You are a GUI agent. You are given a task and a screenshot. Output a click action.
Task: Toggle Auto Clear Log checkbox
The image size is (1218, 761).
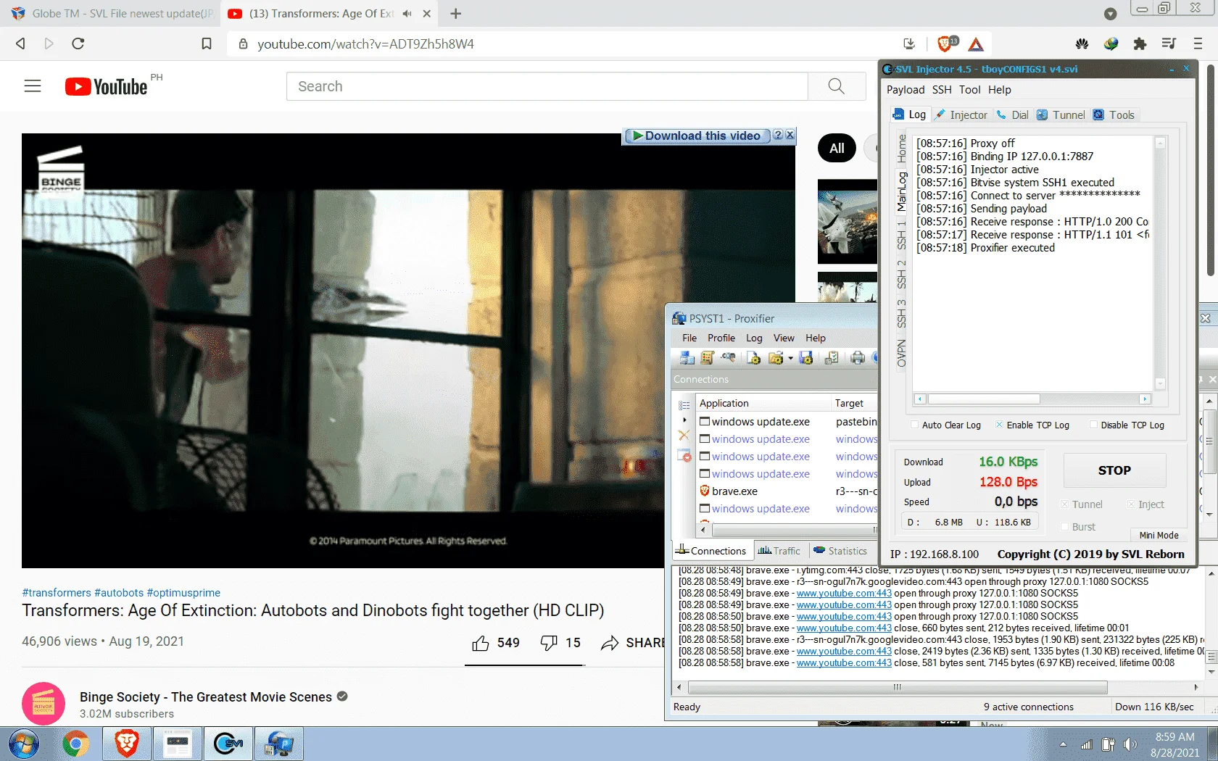pyautogui.click(x=914, y=425)
